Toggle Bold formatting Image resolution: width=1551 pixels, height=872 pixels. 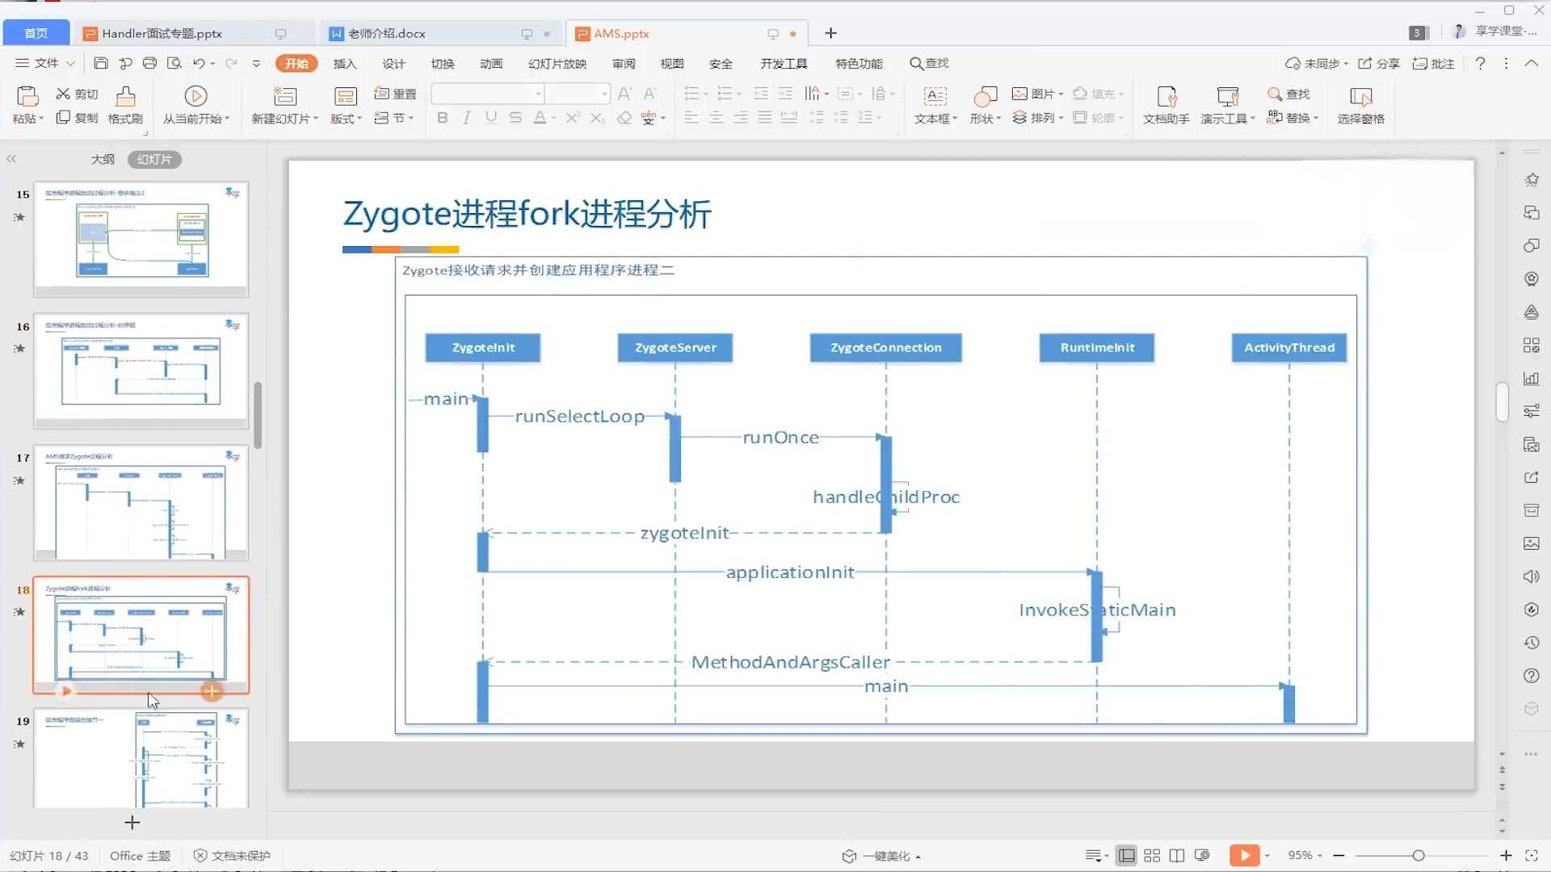click(442, 118)
